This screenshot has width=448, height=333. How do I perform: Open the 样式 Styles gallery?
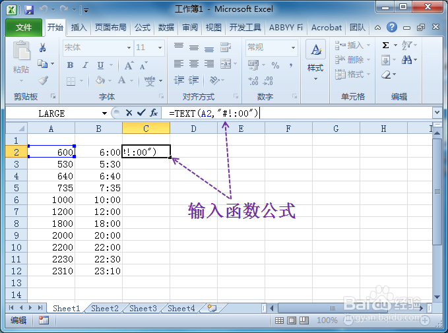click(315, 60)
